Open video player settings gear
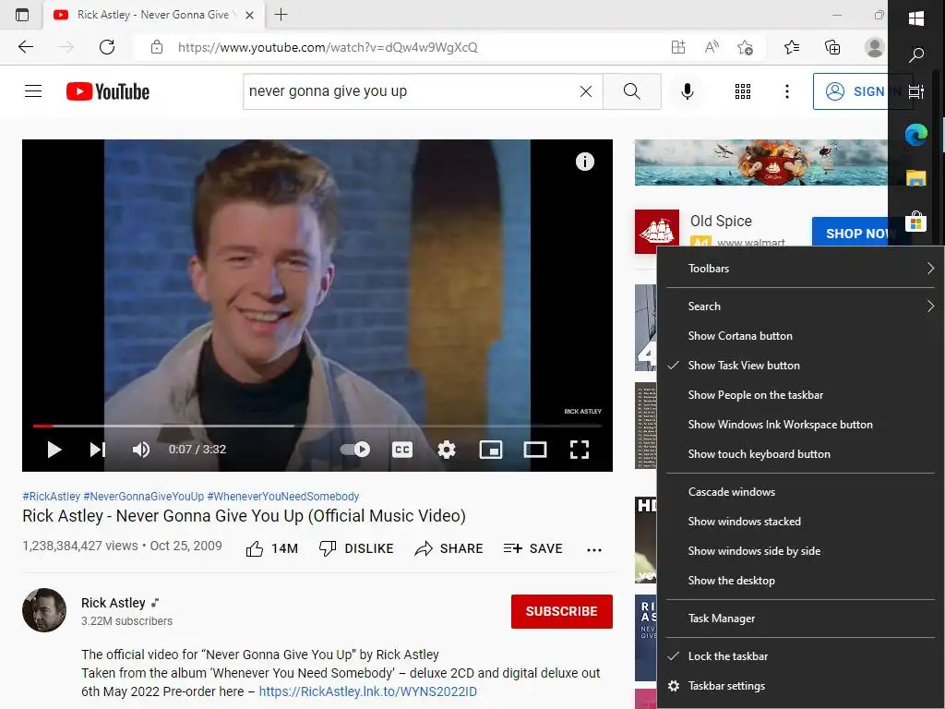 447,450
